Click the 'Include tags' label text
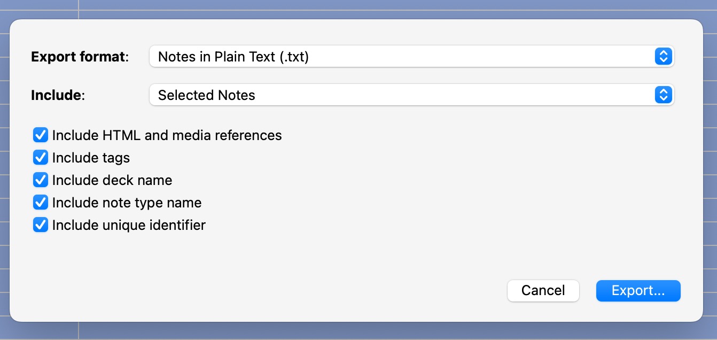The height and width of the screenshot is (340, 717). (91, 158)
